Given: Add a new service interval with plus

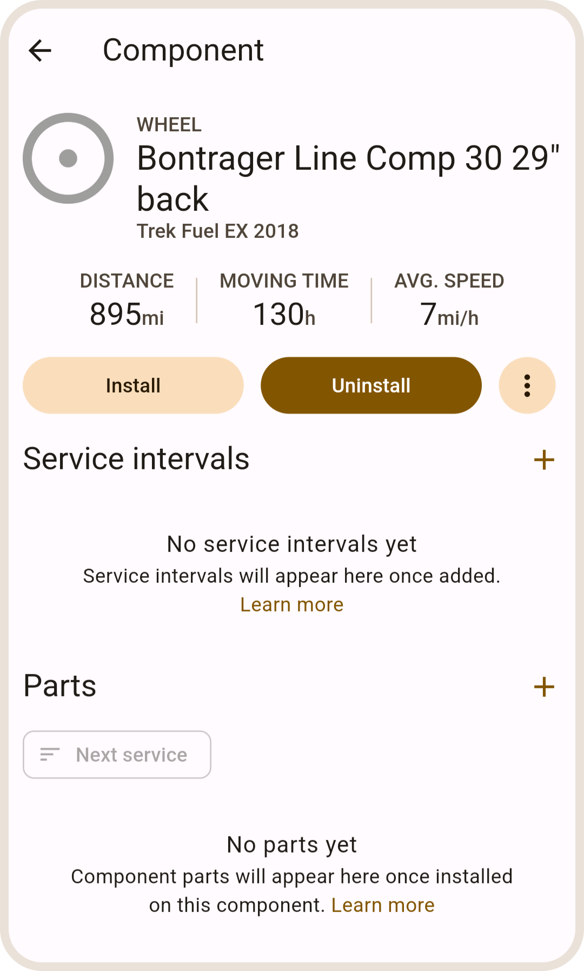Looking at the screenshot, I should [544, 460].
